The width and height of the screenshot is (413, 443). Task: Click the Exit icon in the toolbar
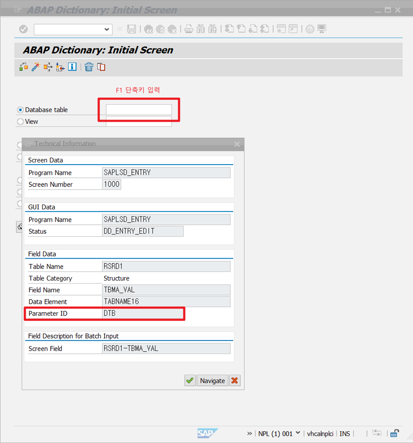coord(160,29)
